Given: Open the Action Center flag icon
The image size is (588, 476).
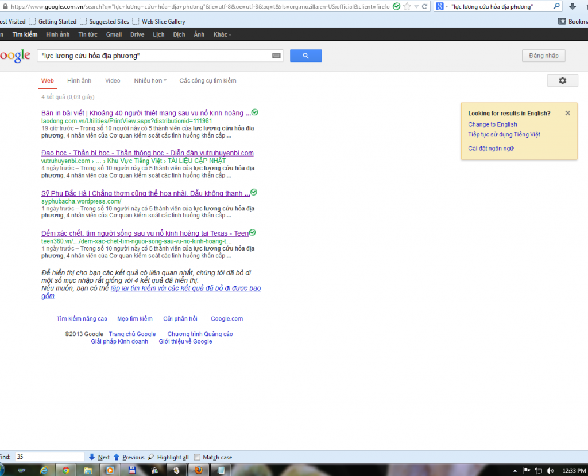Looking at the screenshot, I should [x=527, y=471].
